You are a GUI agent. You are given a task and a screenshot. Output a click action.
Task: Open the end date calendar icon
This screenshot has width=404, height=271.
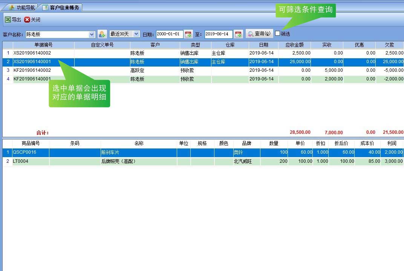pyautogui.click(x=238, y=34)
